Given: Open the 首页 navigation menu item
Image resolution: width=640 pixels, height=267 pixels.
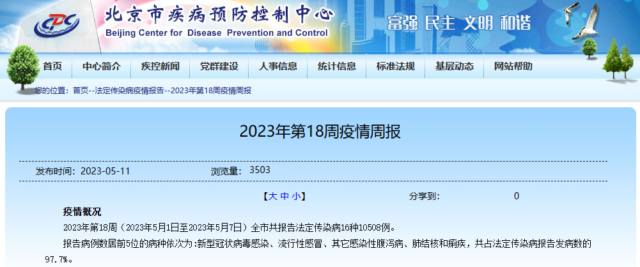Looking at the screenshot, I should (52, 66).
